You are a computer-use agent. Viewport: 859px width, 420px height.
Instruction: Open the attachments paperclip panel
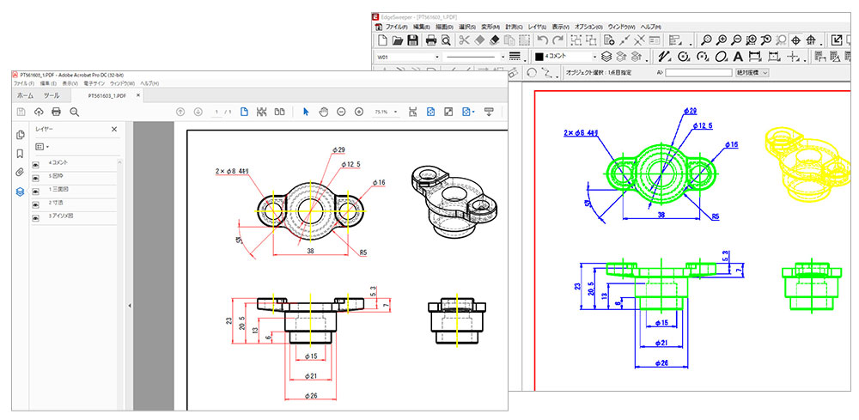tap(20, 172)
